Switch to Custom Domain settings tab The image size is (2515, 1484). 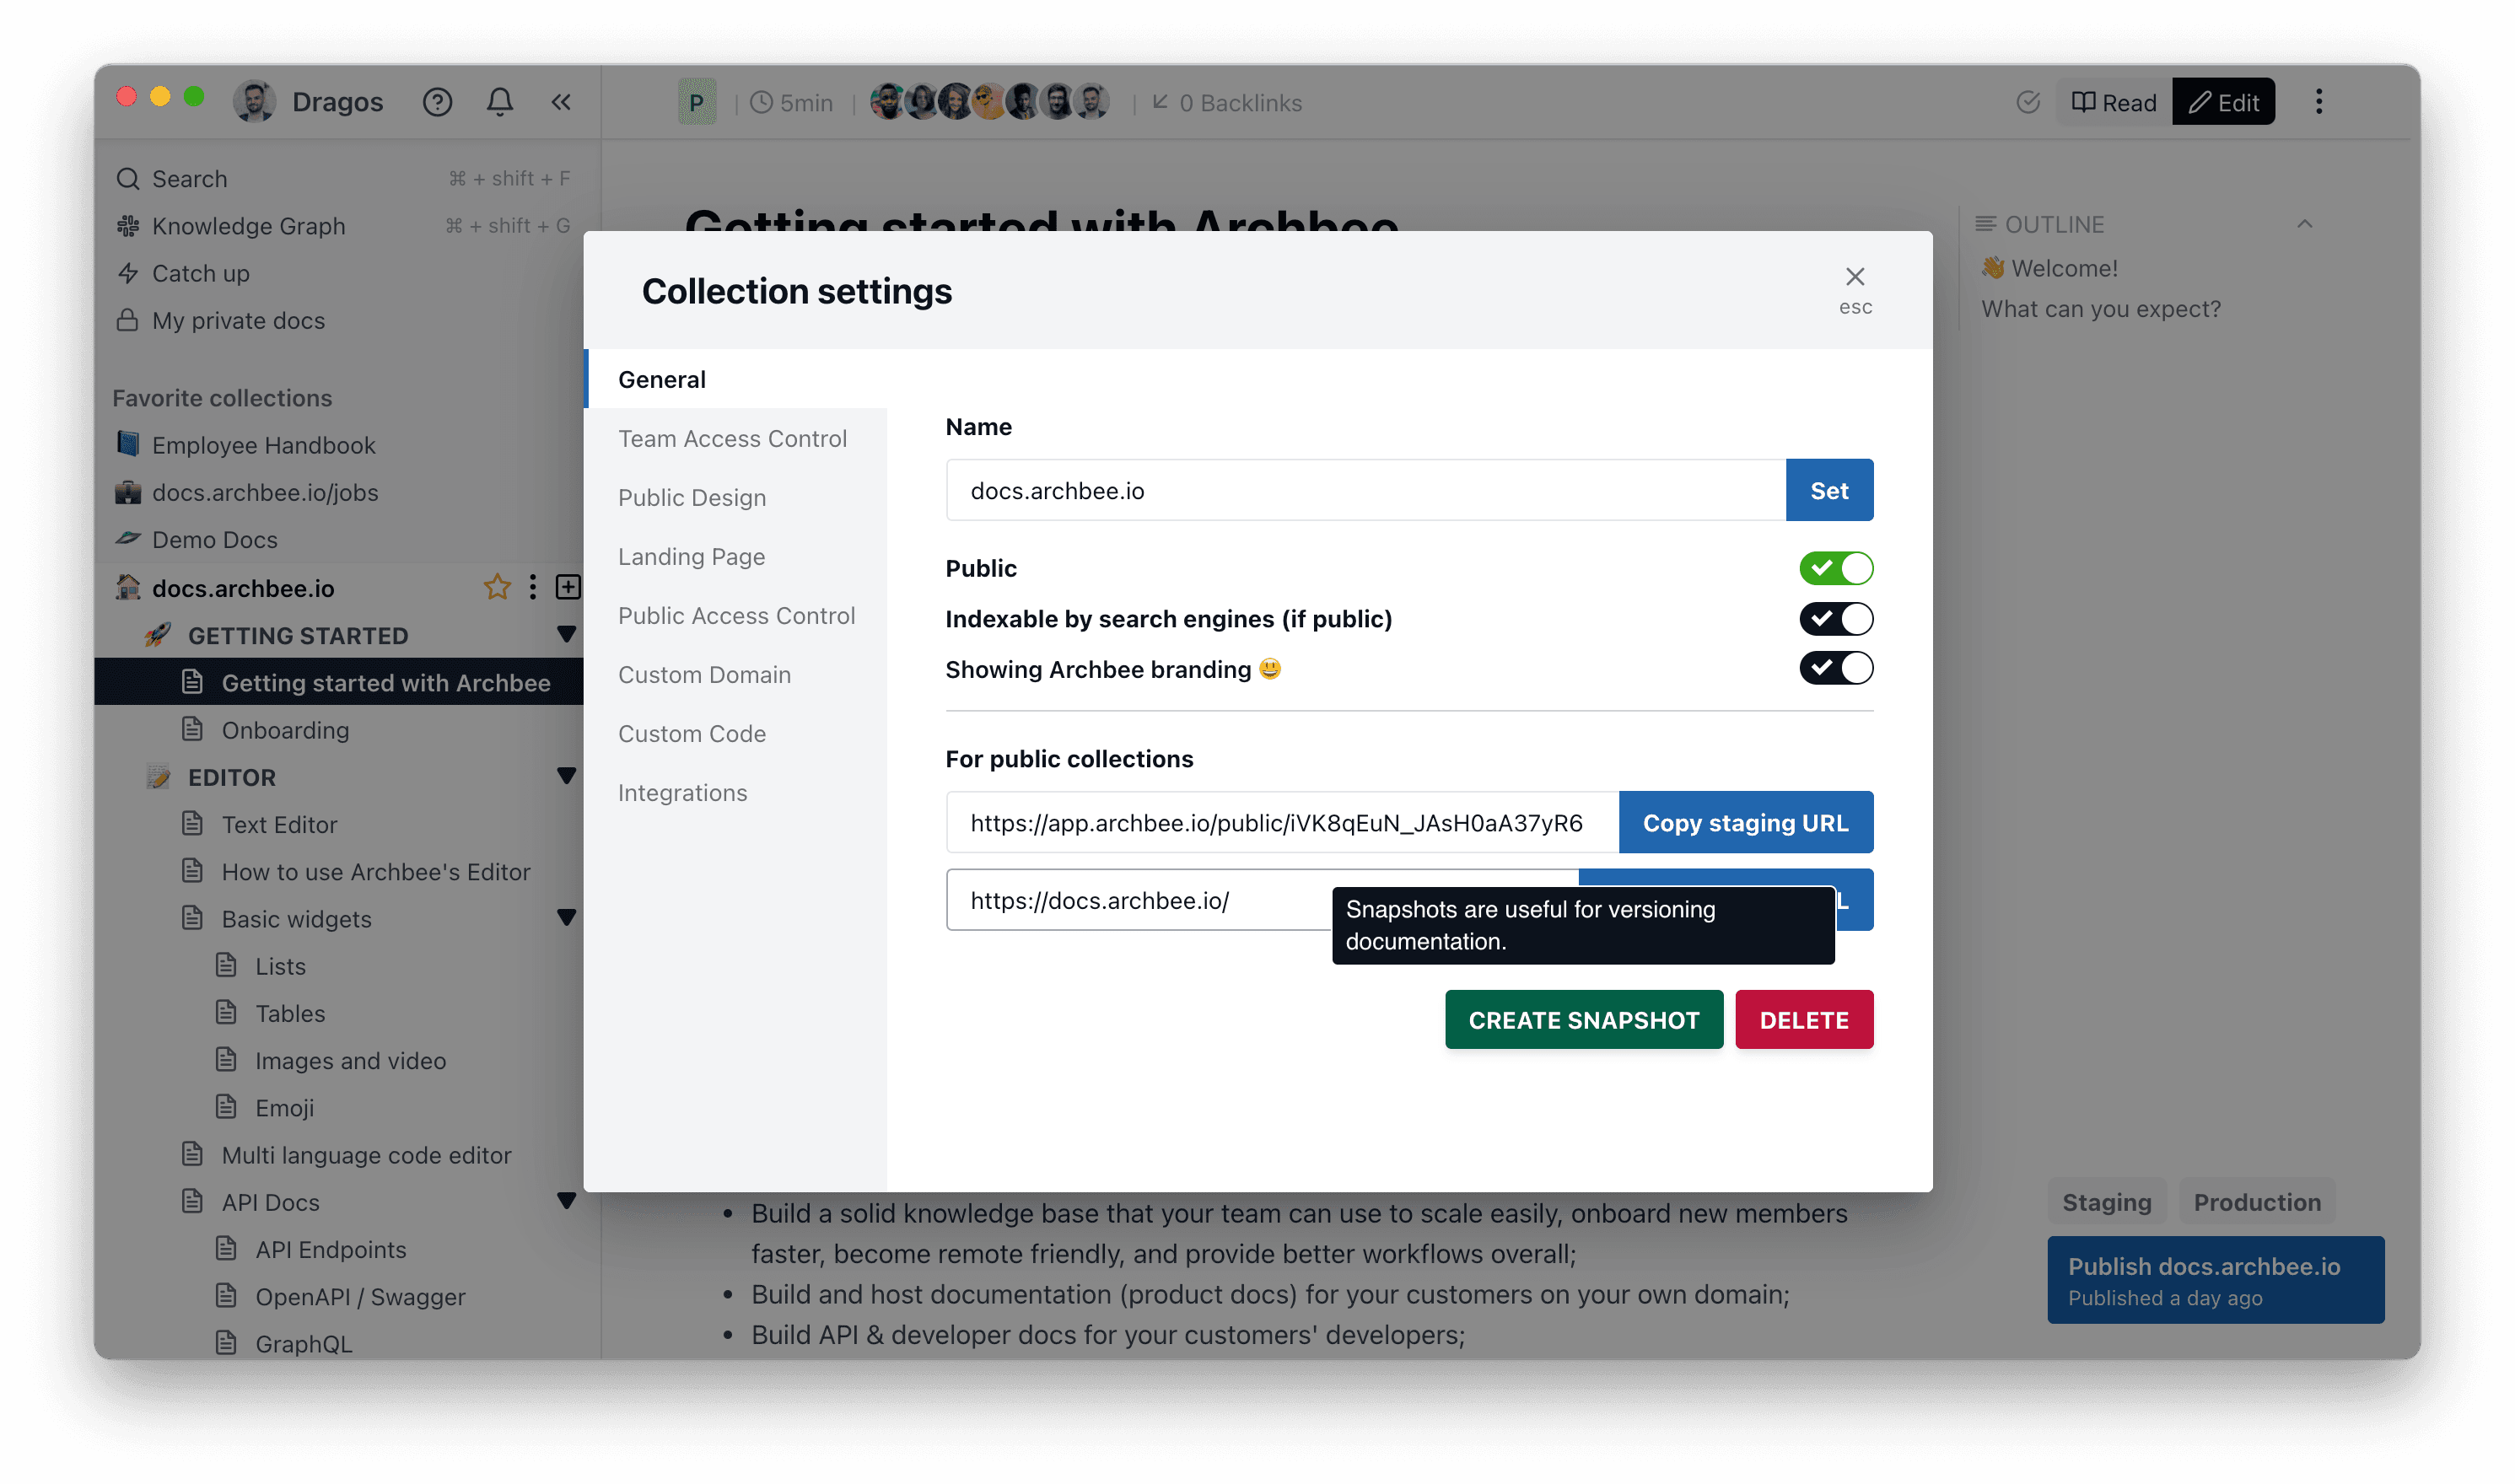(x=704, y=674)
